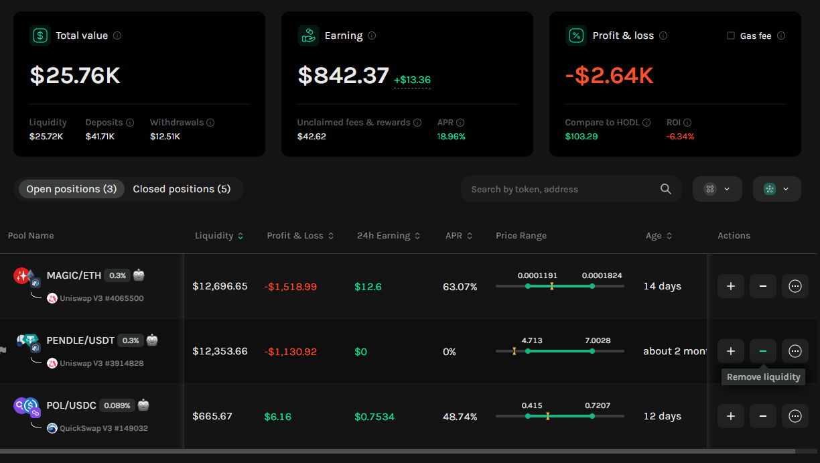This screenshot has width=820, height=463.
Task: Open more options for POL/USDC position
Action: coord(795,416)
